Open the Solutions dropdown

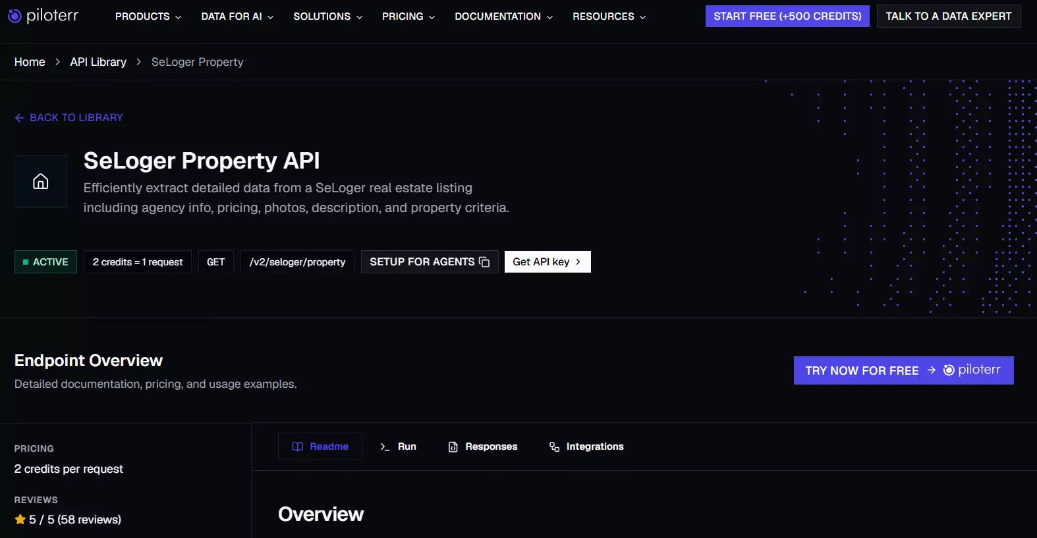[328, 16]
